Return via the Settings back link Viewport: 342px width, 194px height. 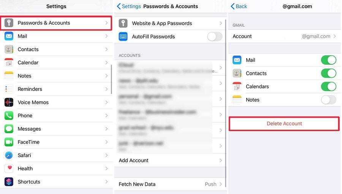point(129,6)
